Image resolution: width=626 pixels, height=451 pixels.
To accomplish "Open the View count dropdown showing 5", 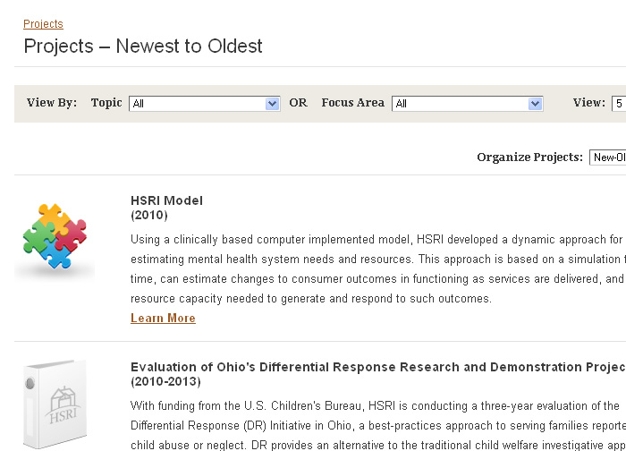I will pos(619,104).
